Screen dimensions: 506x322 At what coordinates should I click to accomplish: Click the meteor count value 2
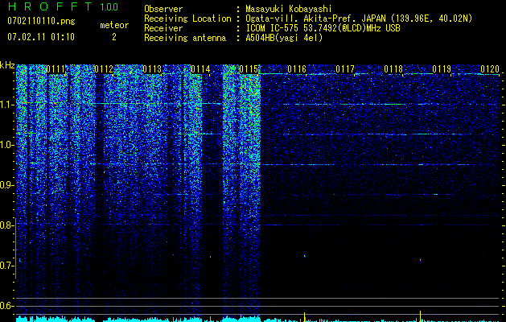click(x=114, y=37)
